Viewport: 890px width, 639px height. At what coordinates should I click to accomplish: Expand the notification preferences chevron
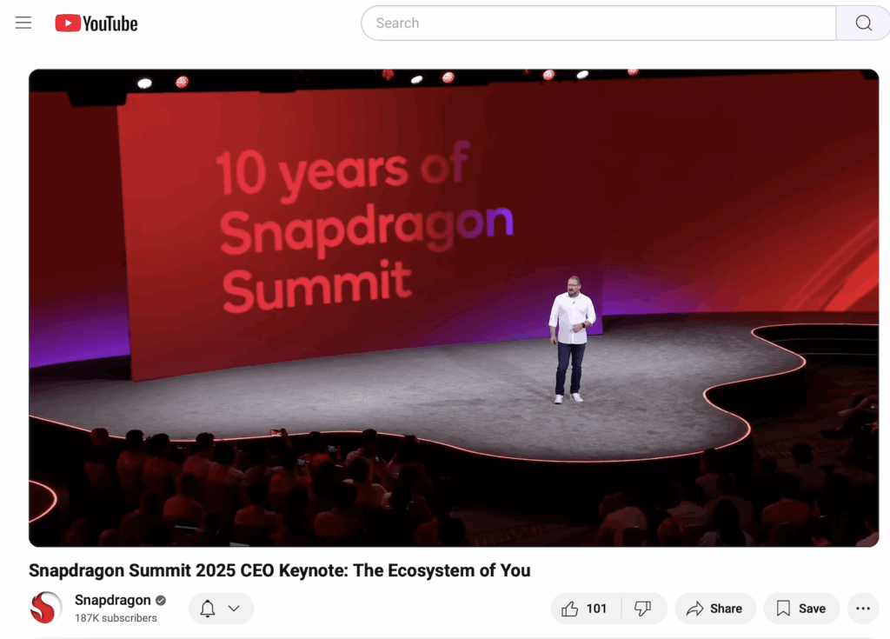pyautogui.click(x=234, y=609)
